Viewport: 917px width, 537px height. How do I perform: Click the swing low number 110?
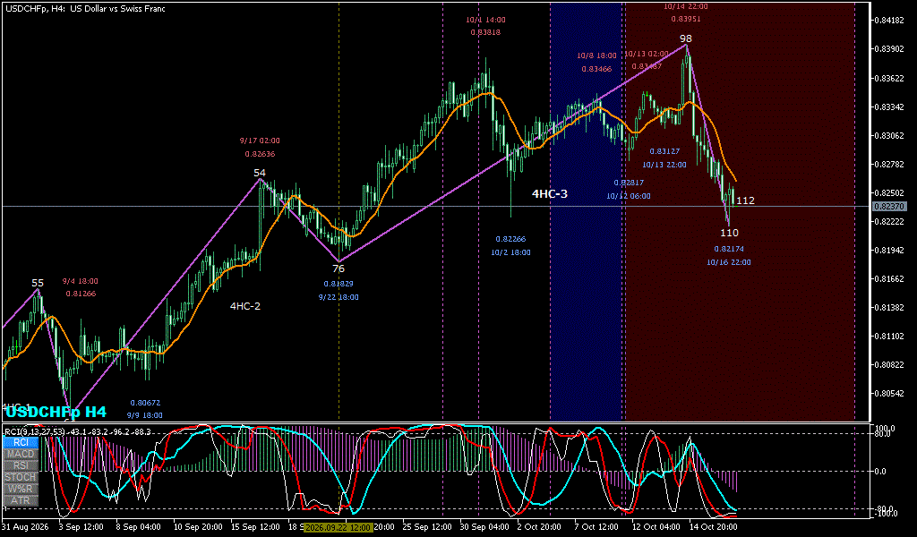tap(729, 233)
